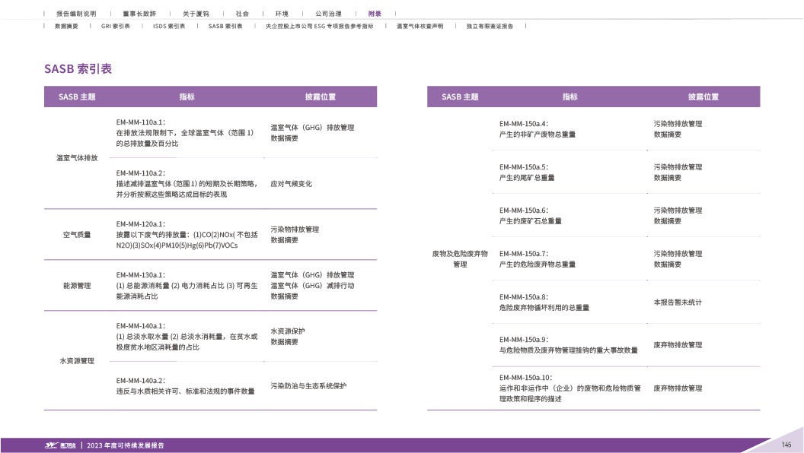
Task: Click the 温室气体排放 topic cell
Action: click(77, 158)
